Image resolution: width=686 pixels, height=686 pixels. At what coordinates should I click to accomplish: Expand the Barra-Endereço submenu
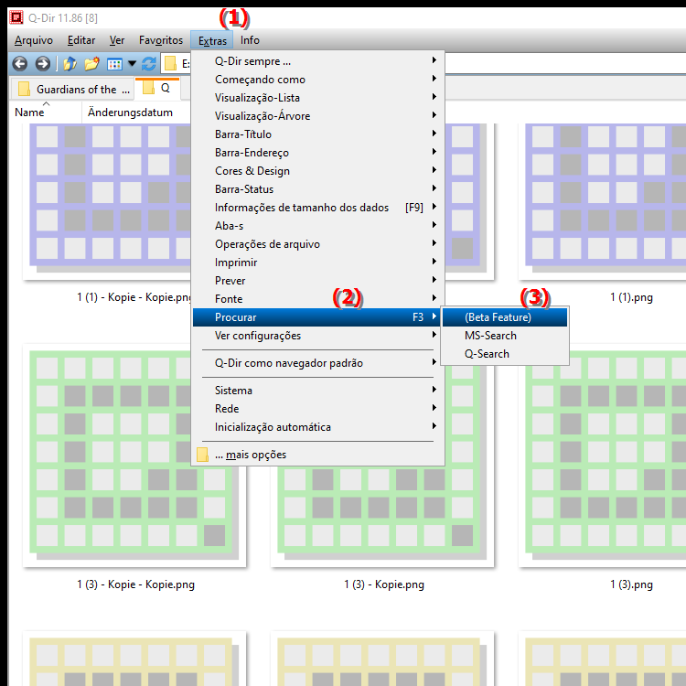(318, 153)
